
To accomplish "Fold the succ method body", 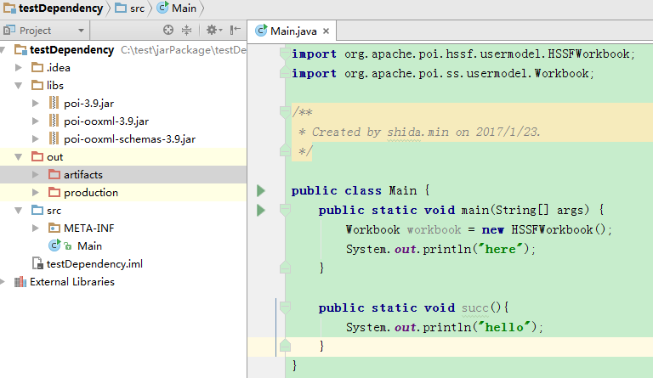I will coord(285,307).
